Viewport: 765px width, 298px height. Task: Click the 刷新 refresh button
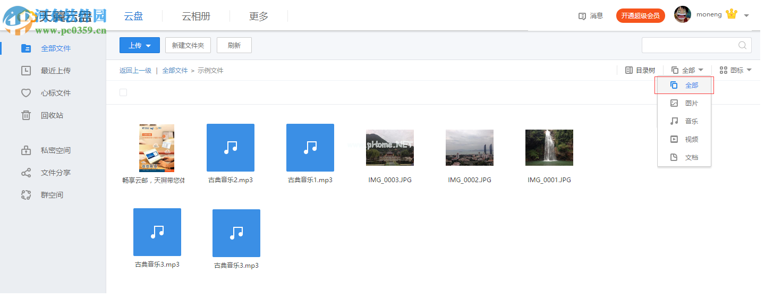pos(234,45)
